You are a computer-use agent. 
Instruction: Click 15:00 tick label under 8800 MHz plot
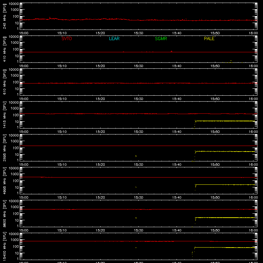[x=24, y=230]
